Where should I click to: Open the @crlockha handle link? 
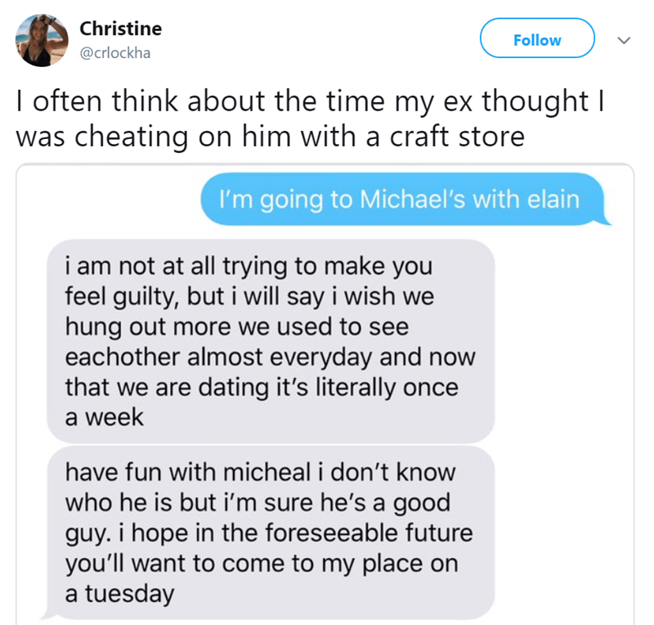click(x=115, y=54)
